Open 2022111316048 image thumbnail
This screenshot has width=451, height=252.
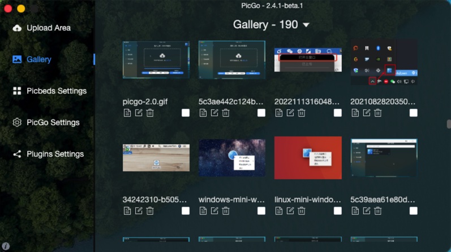[308, 60]
